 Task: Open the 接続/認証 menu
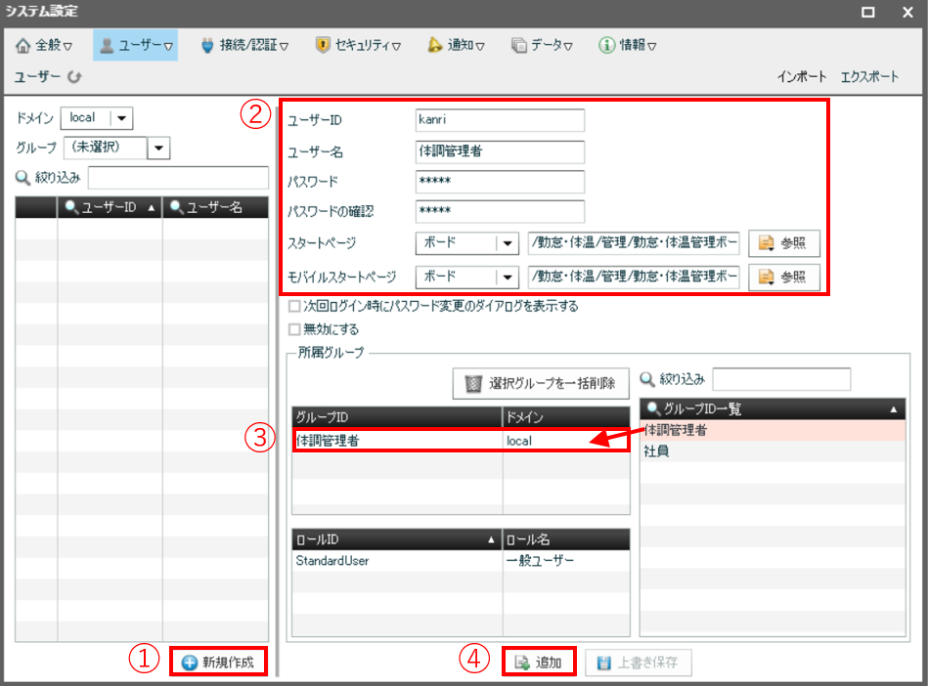tap(244, 45)
